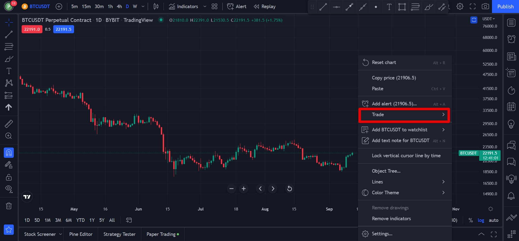Expand the indicator templates dropdown arrow
Image resolution: width=519 pixels, height=241 pixels.
click(205, 6)
